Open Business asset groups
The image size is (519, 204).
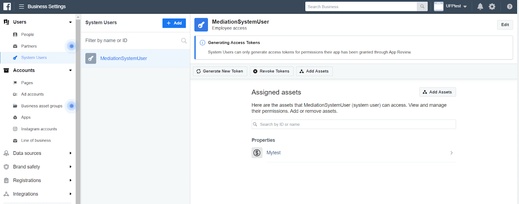(x=42, y=106)
